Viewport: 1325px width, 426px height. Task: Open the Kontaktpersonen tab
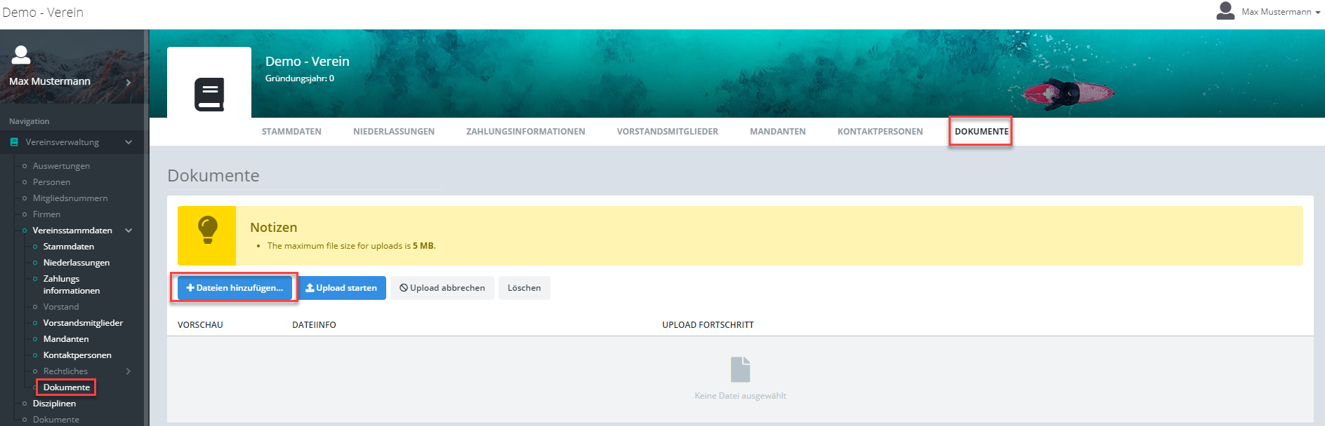tap(881, 132)
